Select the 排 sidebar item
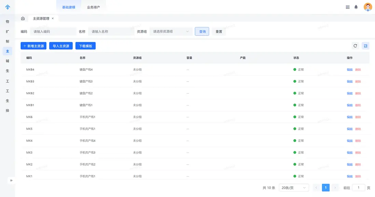Viewport: 375px width, 197px height. [8, 111]
